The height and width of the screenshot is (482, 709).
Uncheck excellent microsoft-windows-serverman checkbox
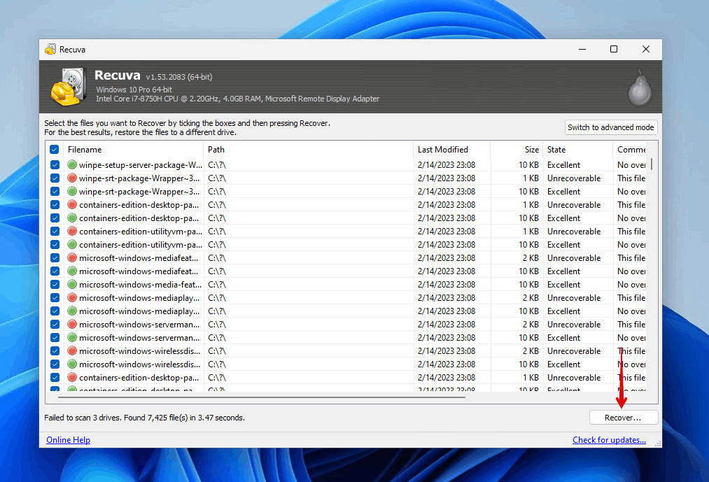pyautogui.click(x=55, y=338)
